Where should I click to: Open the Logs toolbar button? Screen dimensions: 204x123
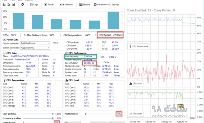[x=33, y=5]
